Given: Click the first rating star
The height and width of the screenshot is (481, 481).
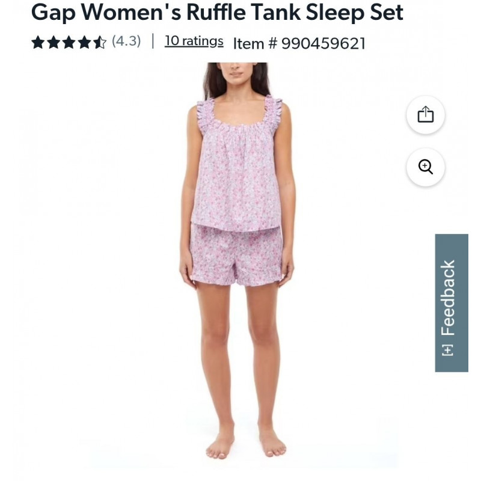Looking at the screenshot, I should (38, 42).
